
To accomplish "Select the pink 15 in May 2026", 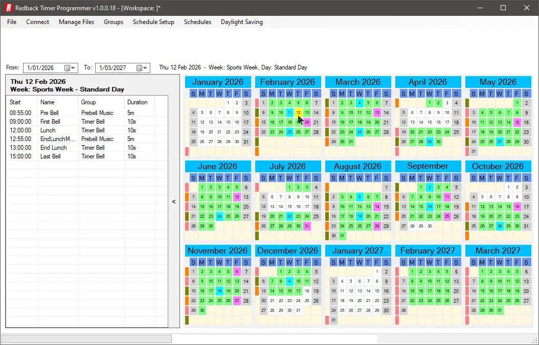I will pyautogui.click(x=518, y=122).
